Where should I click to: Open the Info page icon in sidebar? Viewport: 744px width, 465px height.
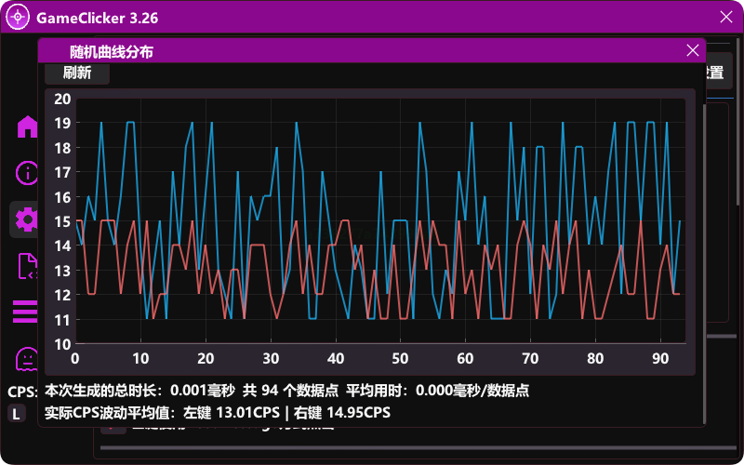[x=26, y=173]
